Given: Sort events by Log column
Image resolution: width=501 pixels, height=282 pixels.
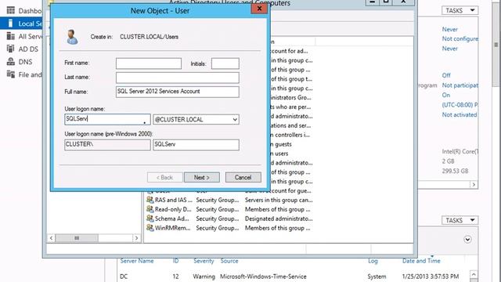Looking at the screenshot, I should pyautogui.click(x=373, y=261).
